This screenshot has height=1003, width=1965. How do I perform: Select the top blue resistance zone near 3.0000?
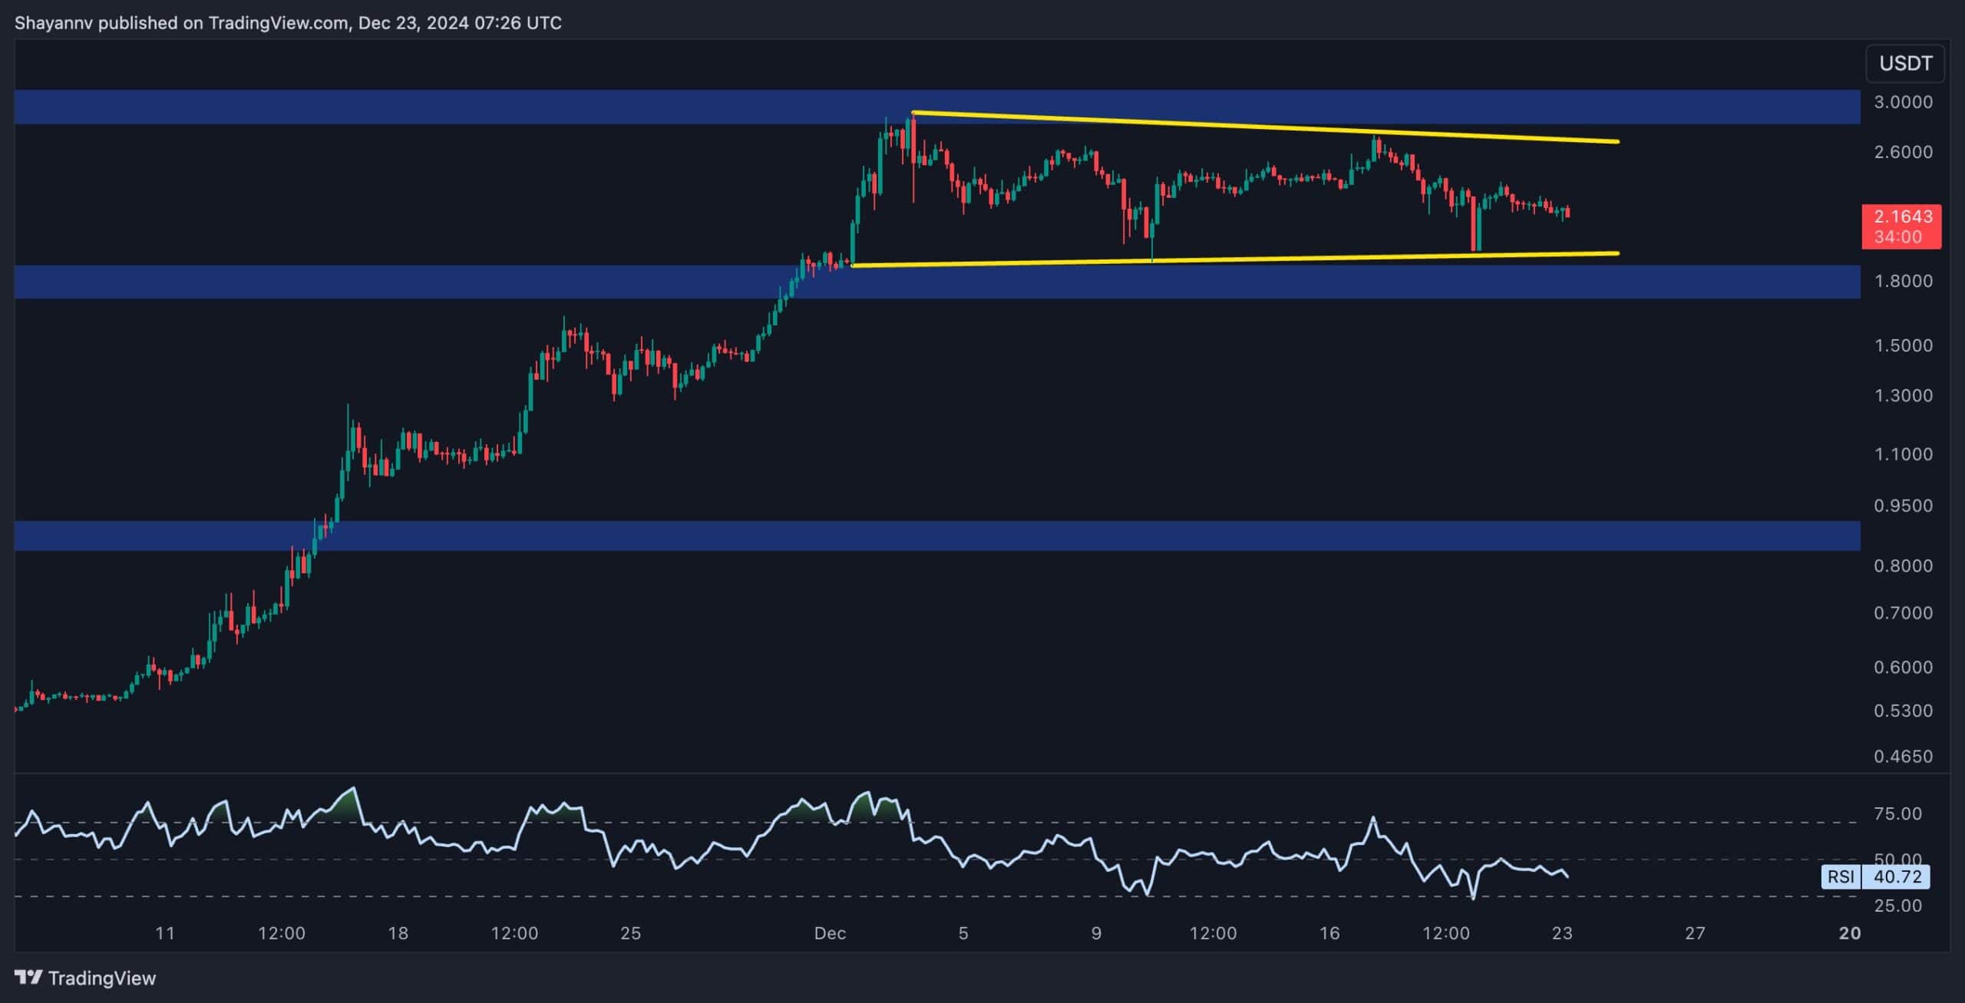(937, 107)
